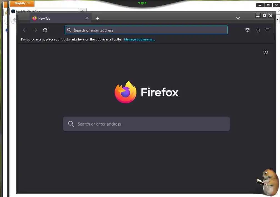Reload the current page
This screenshot has height=197, width=280.
[x=45, y=30]
